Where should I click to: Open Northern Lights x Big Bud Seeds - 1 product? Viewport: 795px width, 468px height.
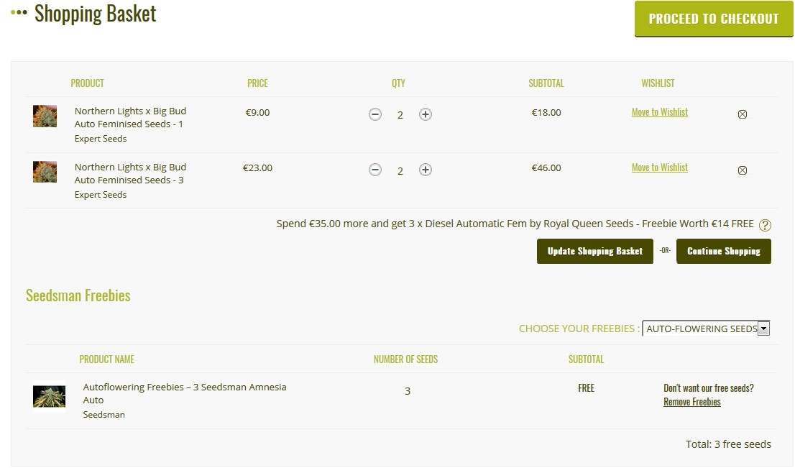point(130,117)
